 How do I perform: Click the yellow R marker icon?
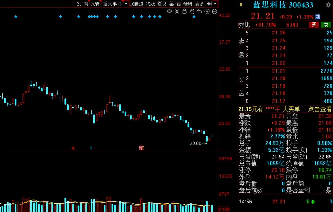[x=241, y=5]
